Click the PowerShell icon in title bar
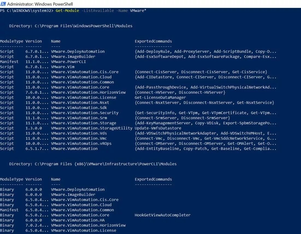 3,4
